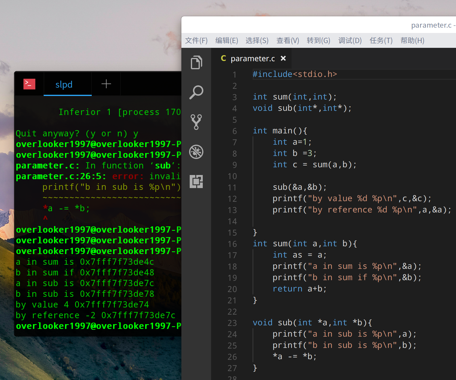
Task: Close the parameter.c editor tab
Action: point(283,59)
